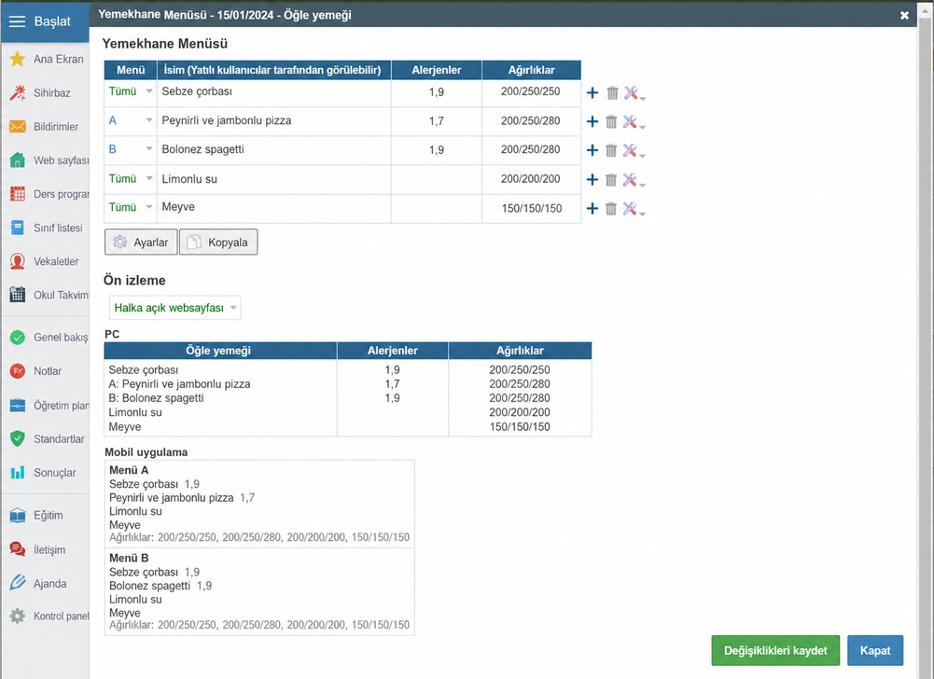Edit the Limonlu su name field

(x=274, y=179)
